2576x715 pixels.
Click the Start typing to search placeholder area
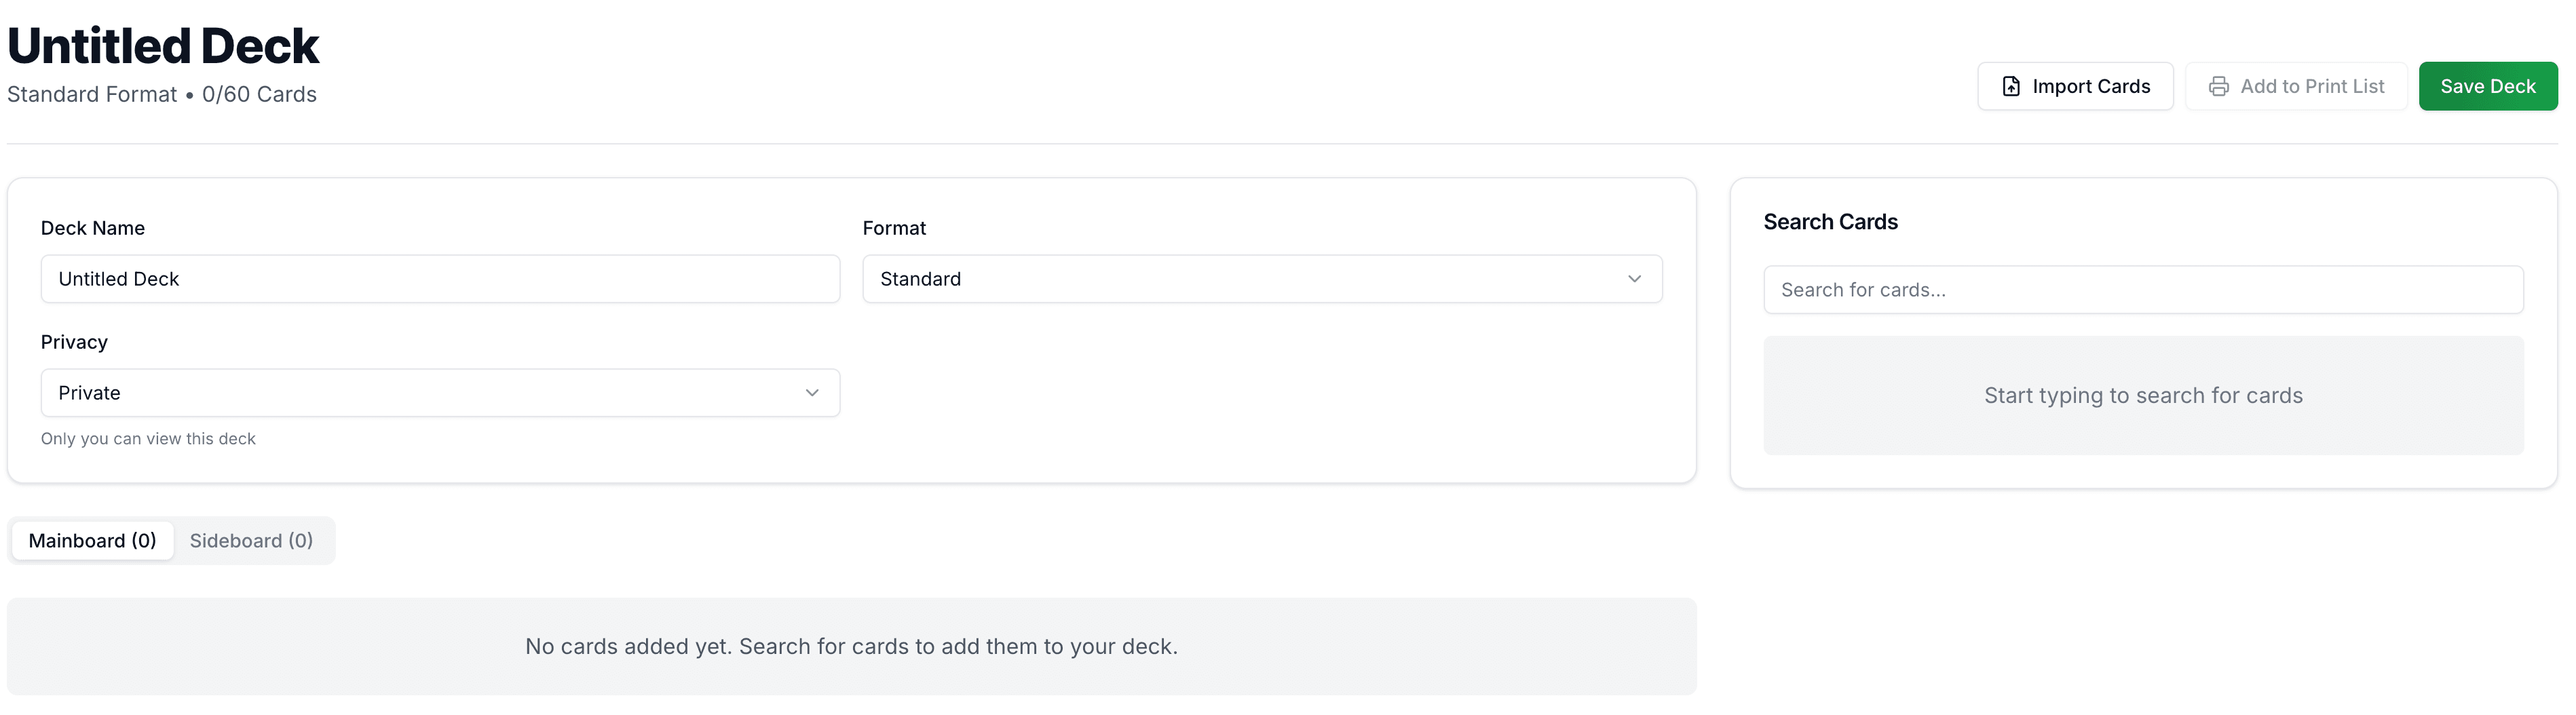[2144, 395]
